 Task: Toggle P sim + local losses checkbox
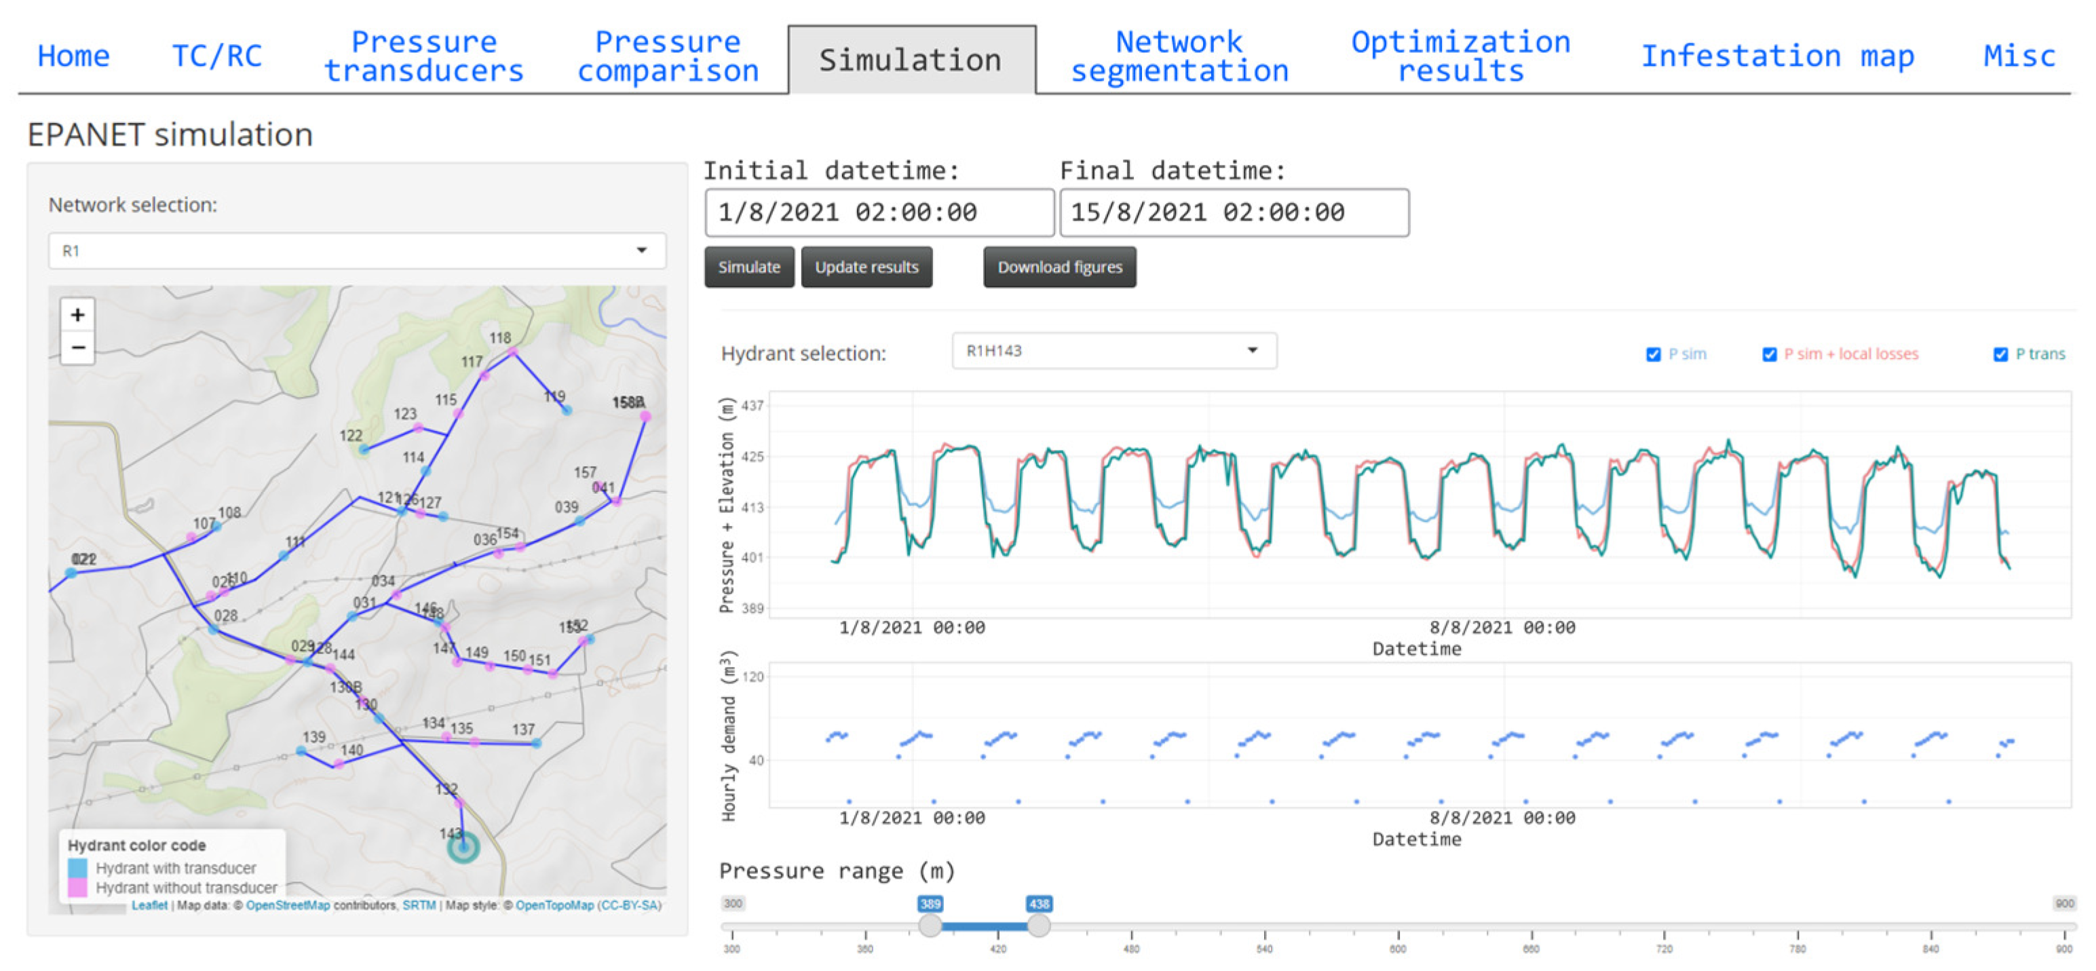point(1769,354)
